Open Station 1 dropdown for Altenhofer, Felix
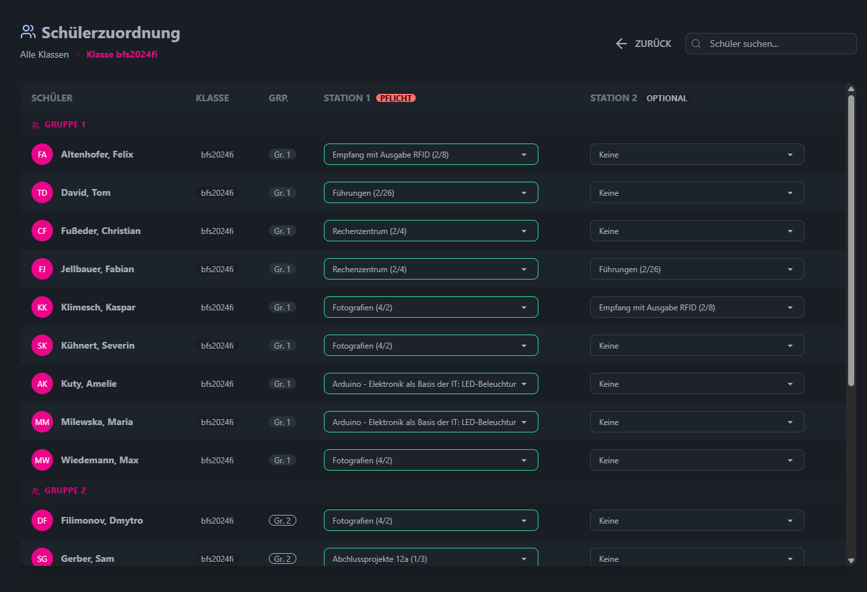 coord(430,155)
